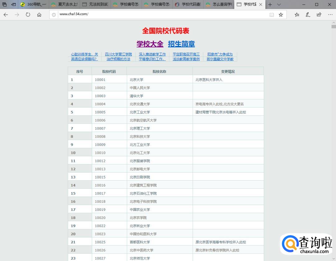This screenshot has width=336, height=261.
Task: Click the 序号 column header
Action: [80, 71]
